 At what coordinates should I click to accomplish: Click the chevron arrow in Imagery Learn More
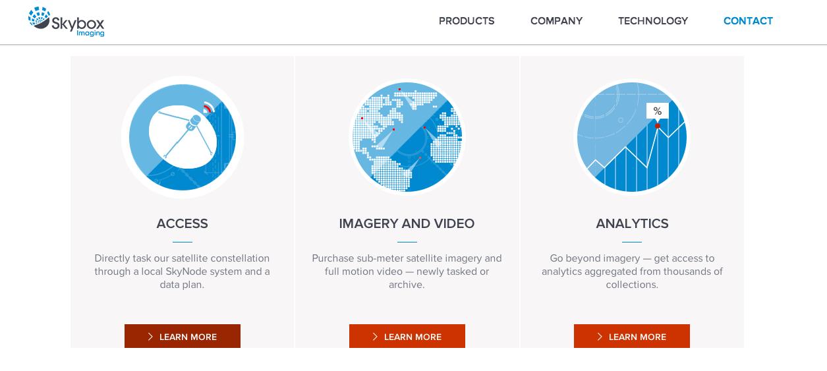pos(375,337)
